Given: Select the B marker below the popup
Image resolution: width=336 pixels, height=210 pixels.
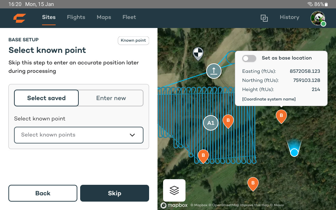Looking at the screenshot, I should [x=281, y=116].
